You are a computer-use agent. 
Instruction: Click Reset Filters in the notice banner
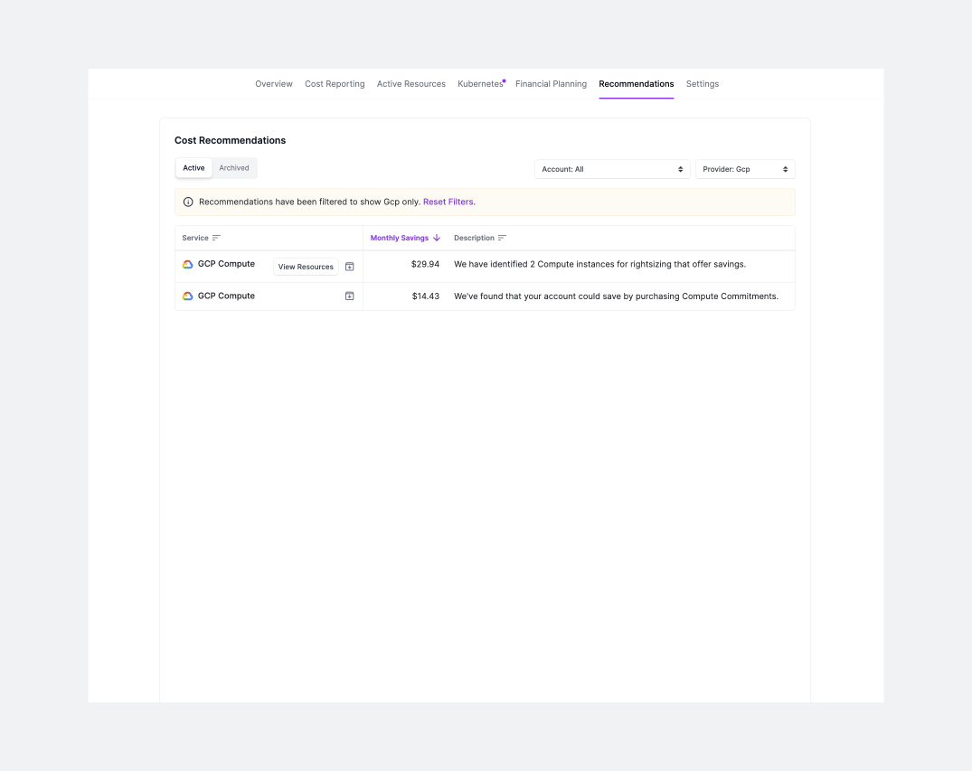[x=448, y=202]
